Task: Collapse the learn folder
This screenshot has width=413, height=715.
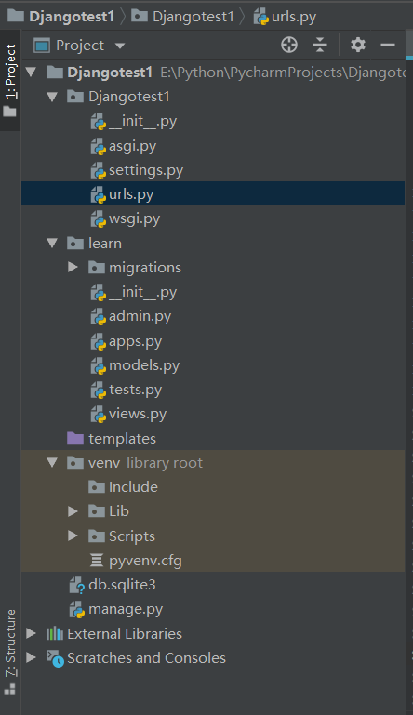Action: 52,243
